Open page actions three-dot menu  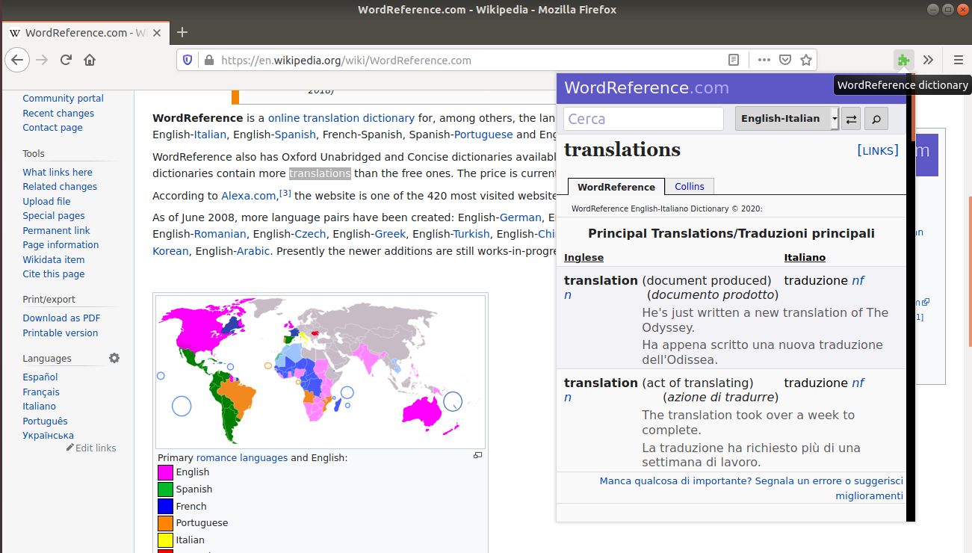pos(764,60)
